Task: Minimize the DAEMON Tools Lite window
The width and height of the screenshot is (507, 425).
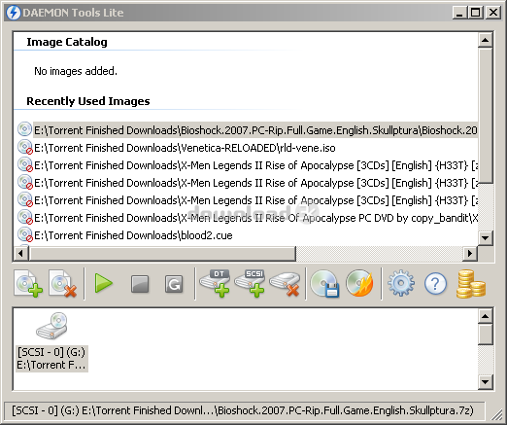Action: tap(459, 13)
